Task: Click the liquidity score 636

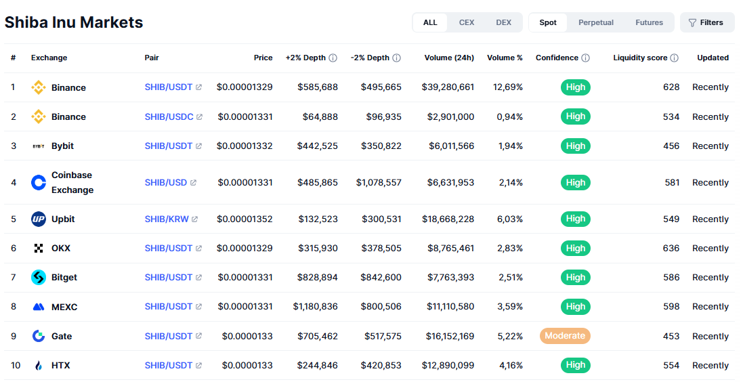Action: click(671, 249)
